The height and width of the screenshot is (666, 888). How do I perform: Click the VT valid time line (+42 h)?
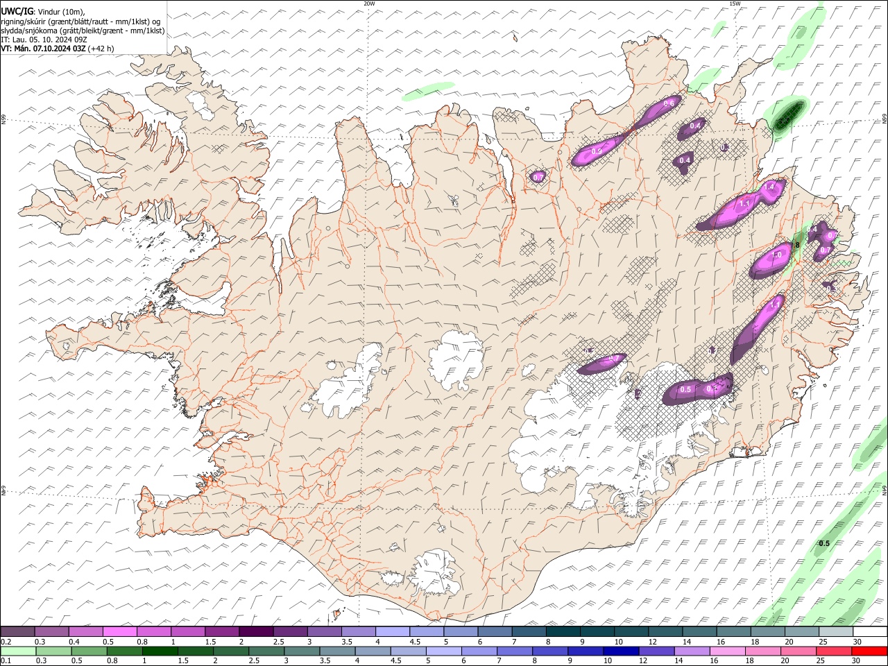[58, 49]
